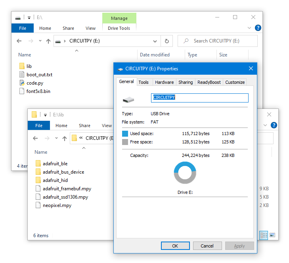
Task: Select adafruit_hid folder icon
Action: (38, 180)
